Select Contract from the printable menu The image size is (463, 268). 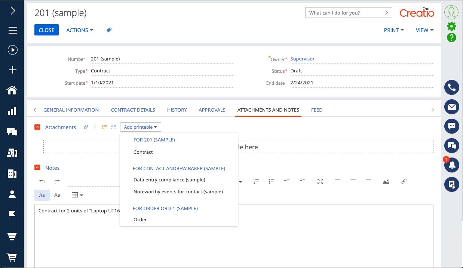coord(143,152)
